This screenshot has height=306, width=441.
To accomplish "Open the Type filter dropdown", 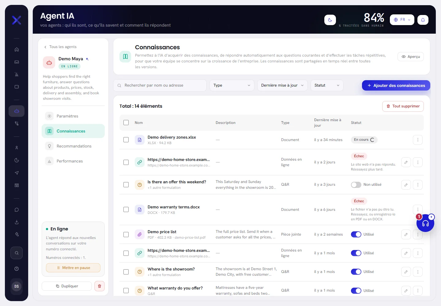I will click(232, 85).
